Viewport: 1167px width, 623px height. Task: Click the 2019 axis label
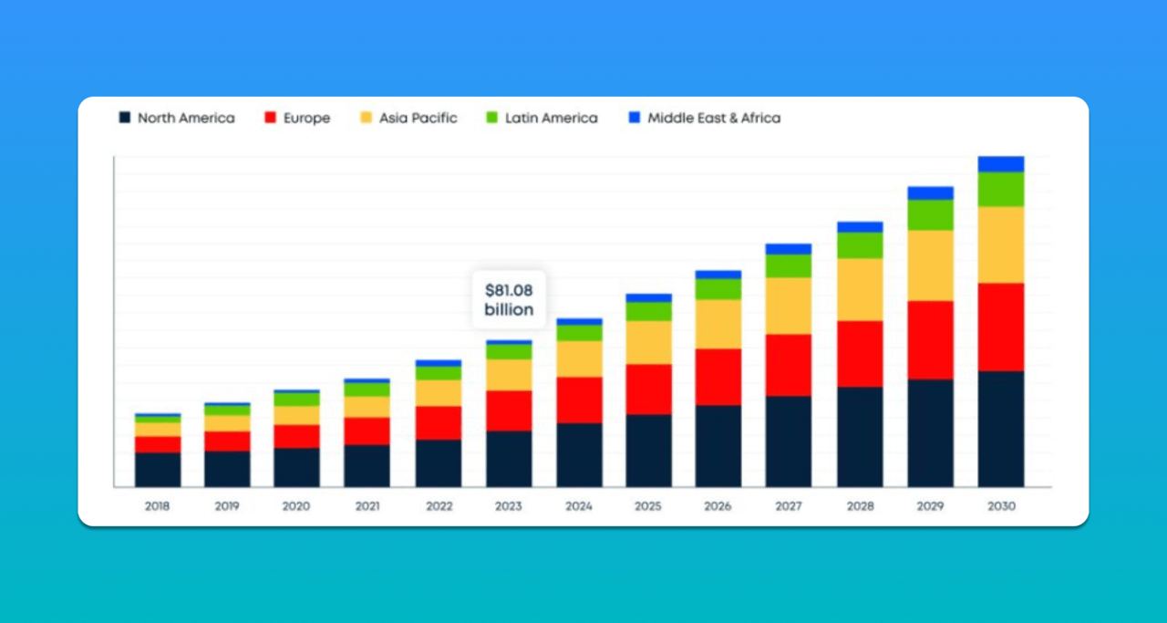(x=227, y=506)
